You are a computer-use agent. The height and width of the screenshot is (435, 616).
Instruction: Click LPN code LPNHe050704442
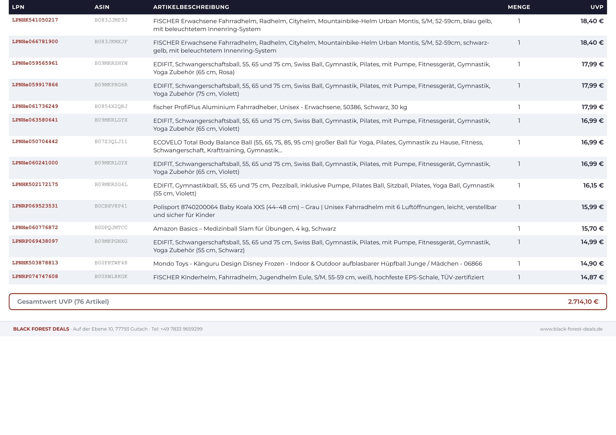[x=35, y=141]
